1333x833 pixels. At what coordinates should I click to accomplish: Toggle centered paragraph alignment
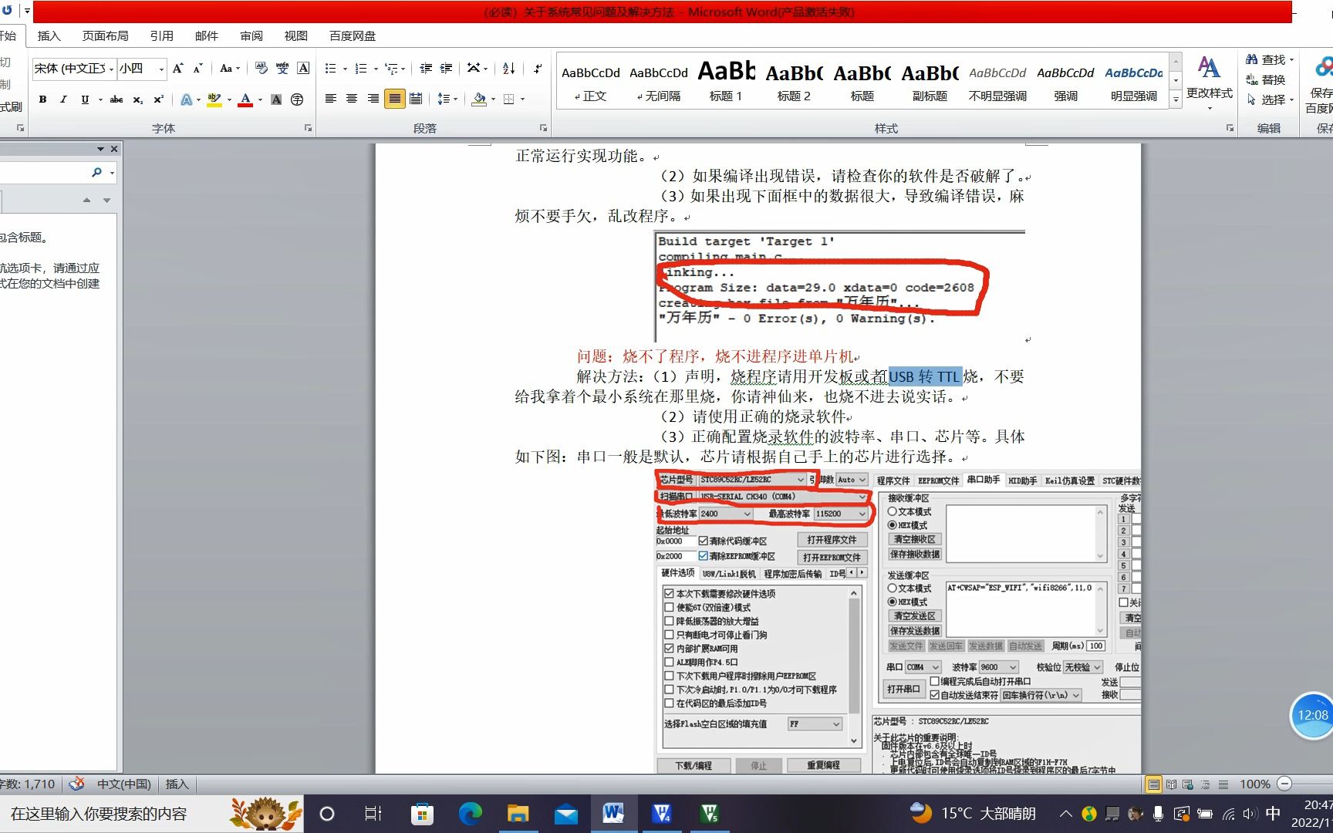(x=352, y=99)
